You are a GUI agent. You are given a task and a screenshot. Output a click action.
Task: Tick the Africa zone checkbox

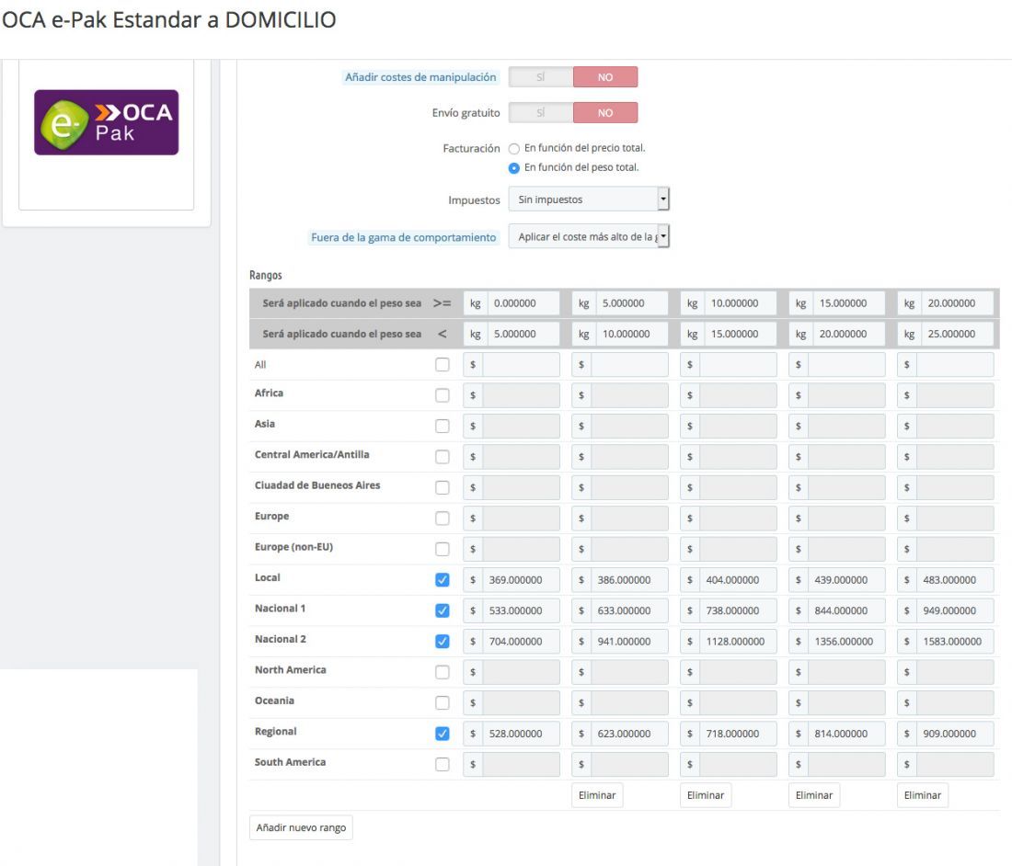coord(443,395)
